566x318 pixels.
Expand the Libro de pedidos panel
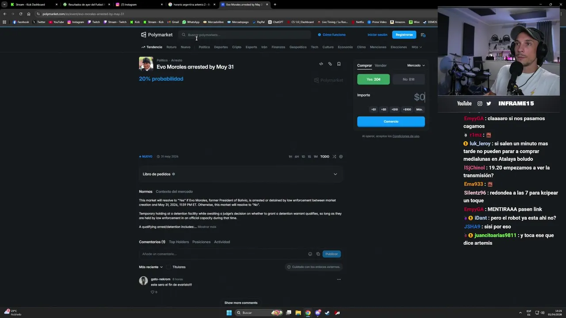click(241, 174)
